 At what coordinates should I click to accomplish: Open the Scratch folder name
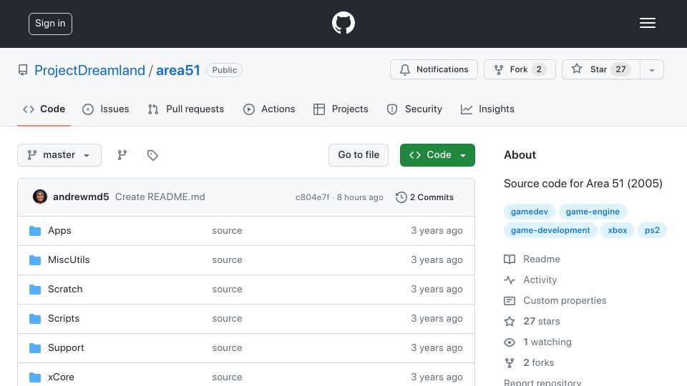pyautogui.click(x=65, y=289)
